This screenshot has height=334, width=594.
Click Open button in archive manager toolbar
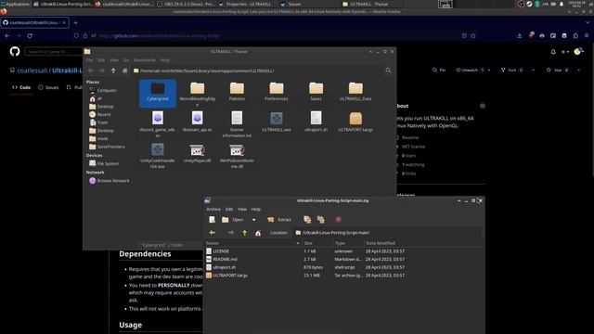pyautogui.click(x=233, y=220)
